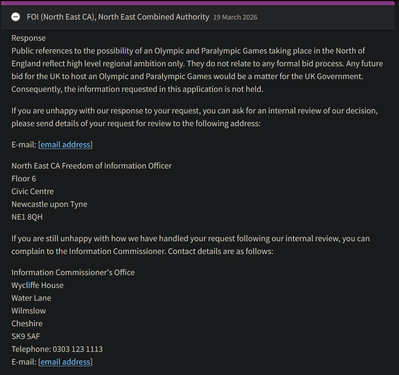The image size is (399, 375).
Task: Click the SK9 5AF postcode line
Action: [26, 336]
